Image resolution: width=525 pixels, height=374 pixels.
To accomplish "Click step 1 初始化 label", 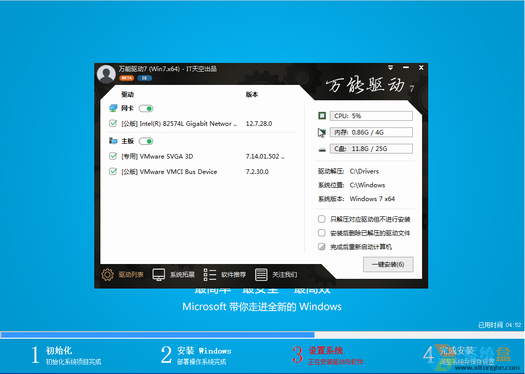I will pos(59,350).
